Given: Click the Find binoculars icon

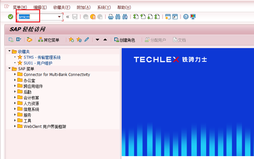Looking at the screenshot, I should (x=118, y=17).
